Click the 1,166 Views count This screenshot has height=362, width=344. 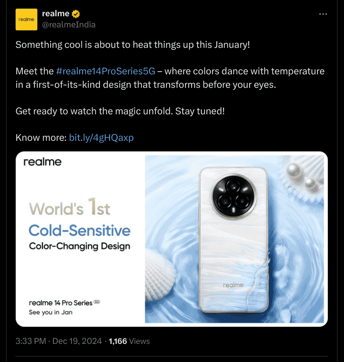pyautogui.click(x=129, y=341)
